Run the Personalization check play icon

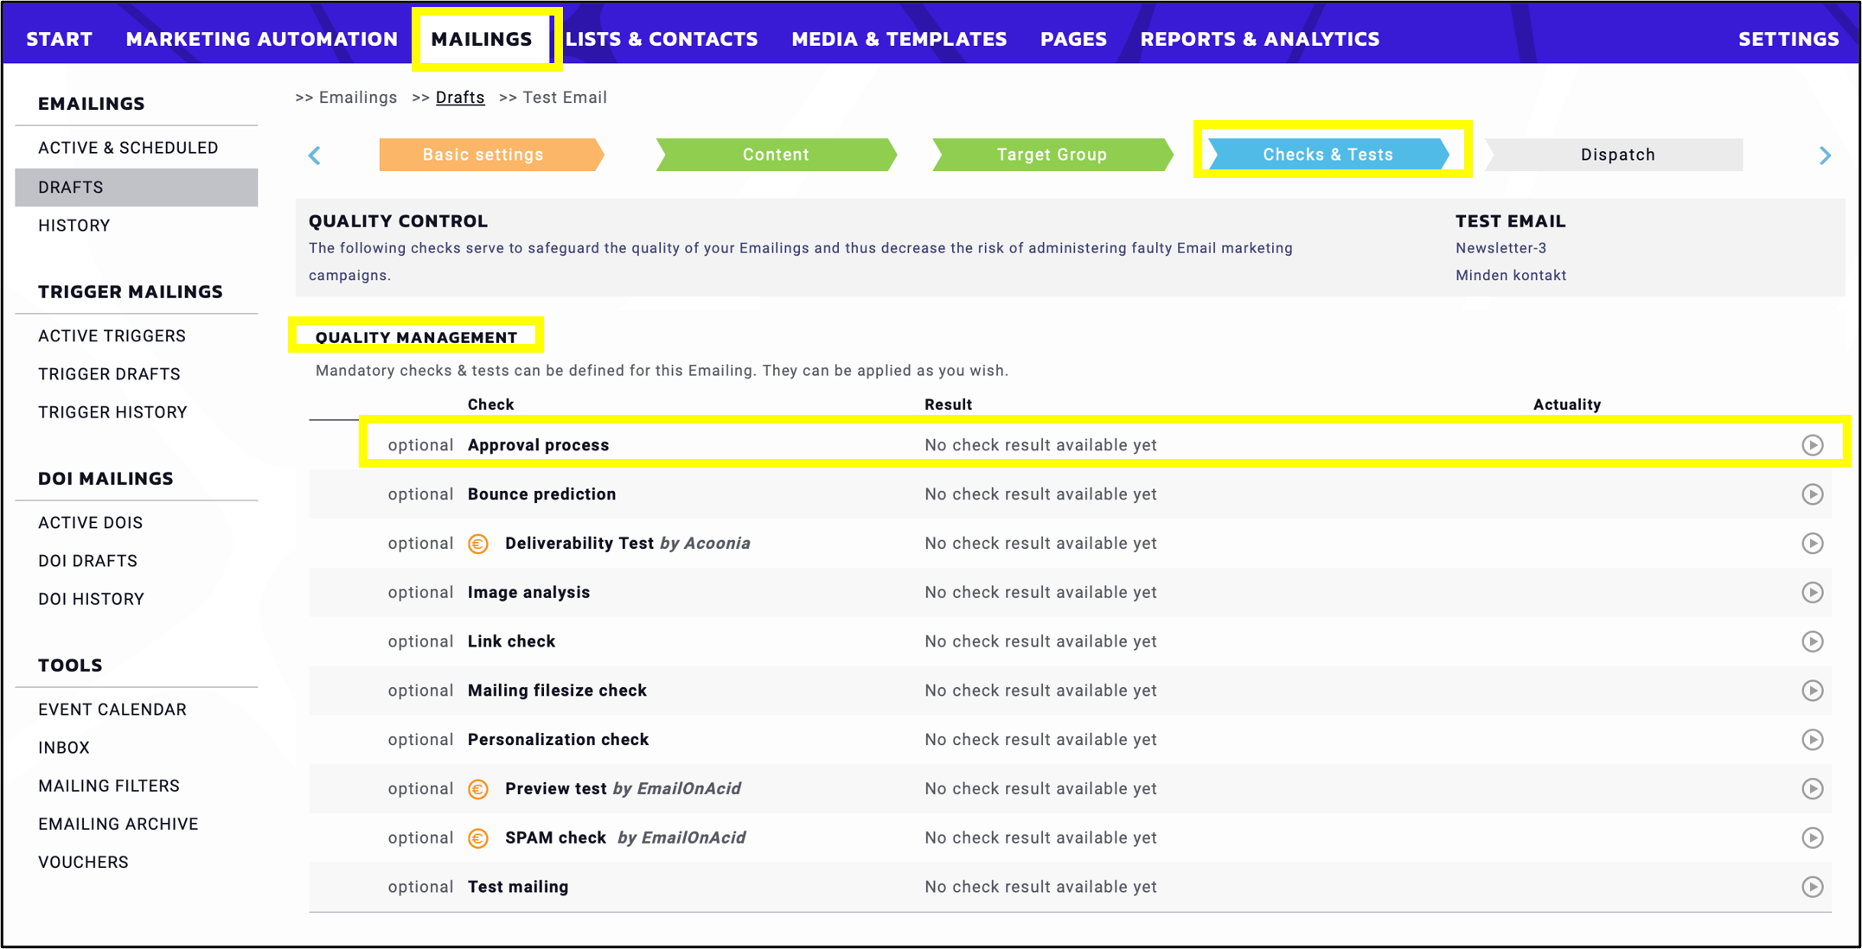tap(1812, 740)
